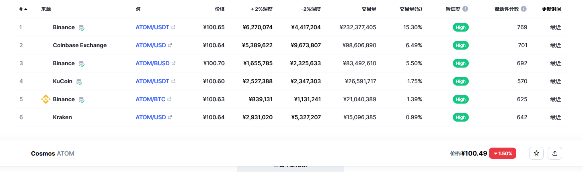This screenshot has height=172, width=583.
Task: Click the red -1.50% price change badge
Action: click(x=503, y=153)
